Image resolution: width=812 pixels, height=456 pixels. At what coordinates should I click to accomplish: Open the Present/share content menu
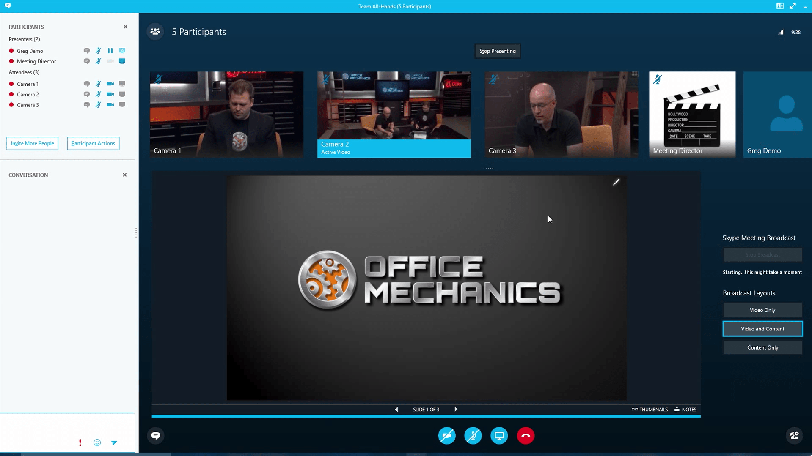(x=499, y=436)
